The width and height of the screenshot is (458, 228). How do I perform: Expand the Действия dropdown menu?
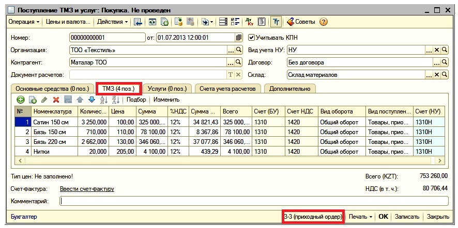(x=113, y=22)
